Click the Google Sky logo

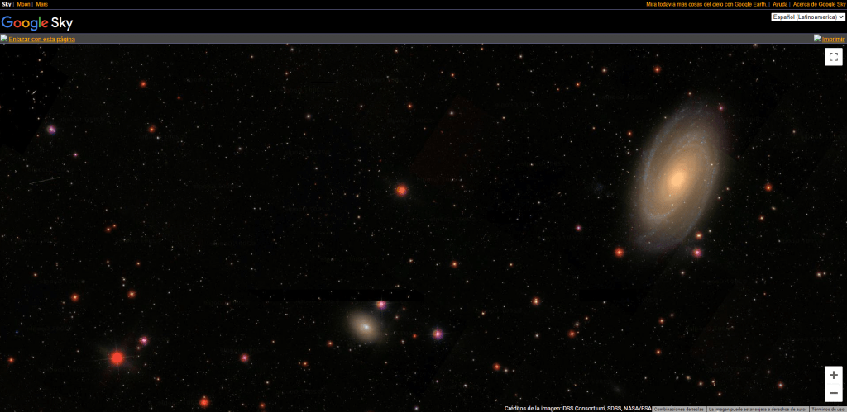[37, 22]
